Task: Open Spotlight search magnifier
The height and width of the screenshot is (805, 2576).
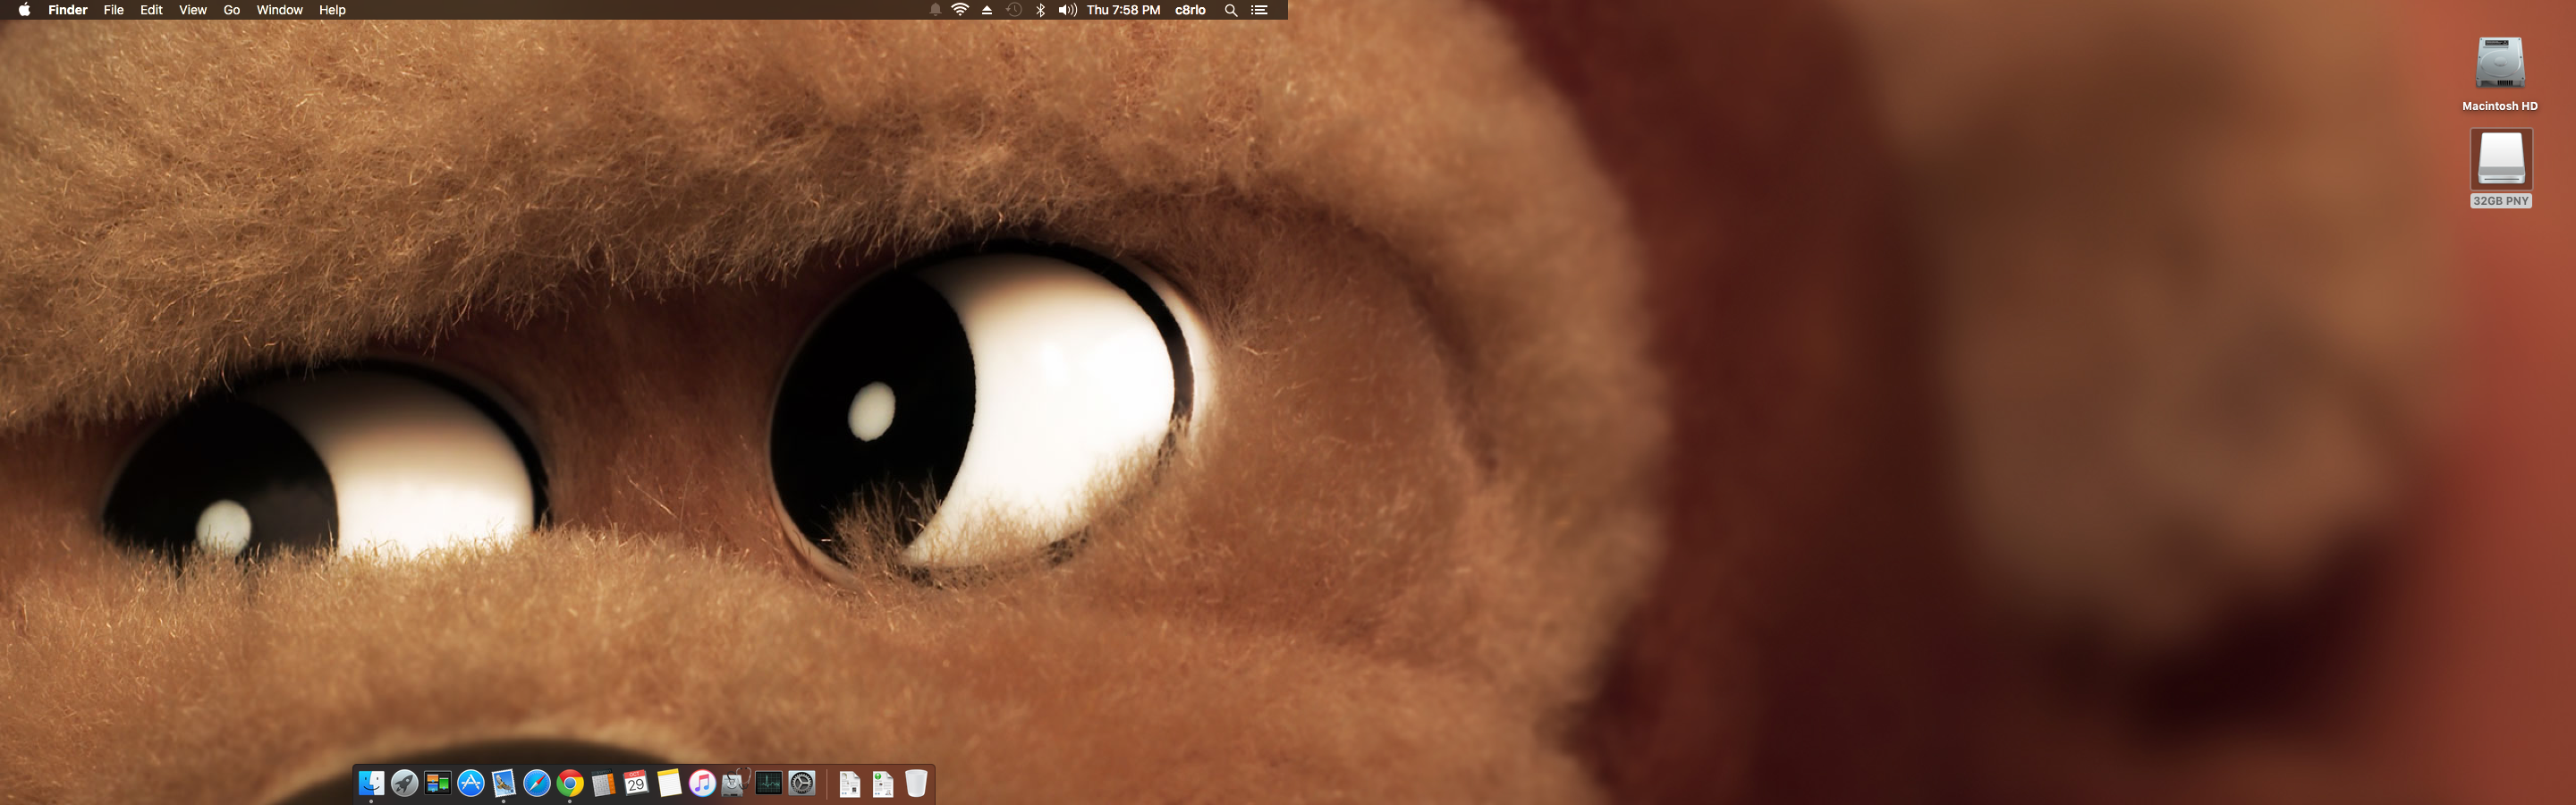Action: pyautogui.click(x=1231, y=10)
